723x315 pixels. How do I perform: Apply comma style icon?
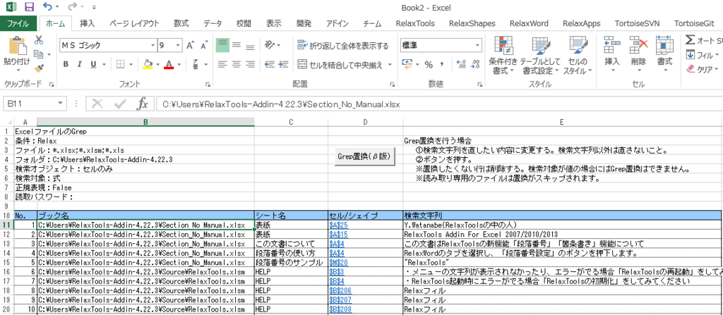point(442,64)
